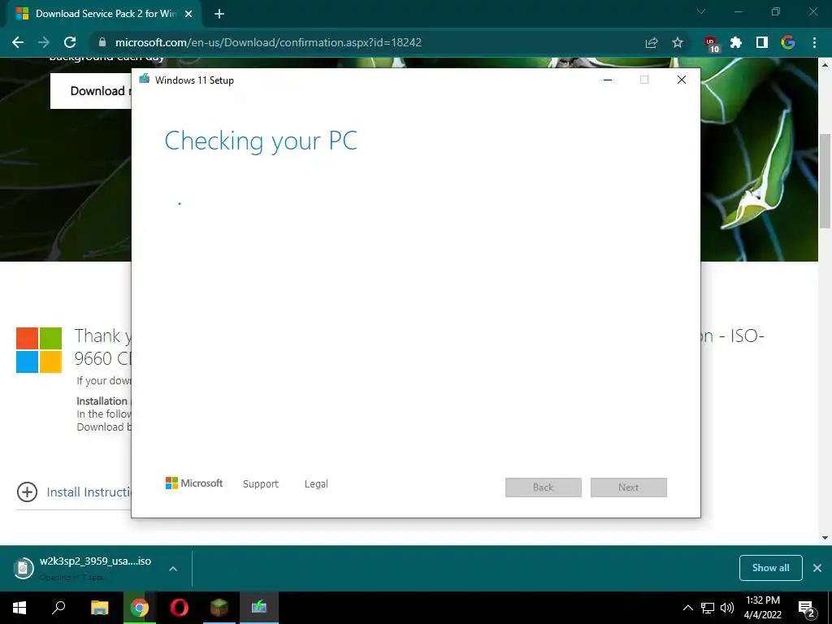Expand Install Instructions plus icon

pos(27,492)
